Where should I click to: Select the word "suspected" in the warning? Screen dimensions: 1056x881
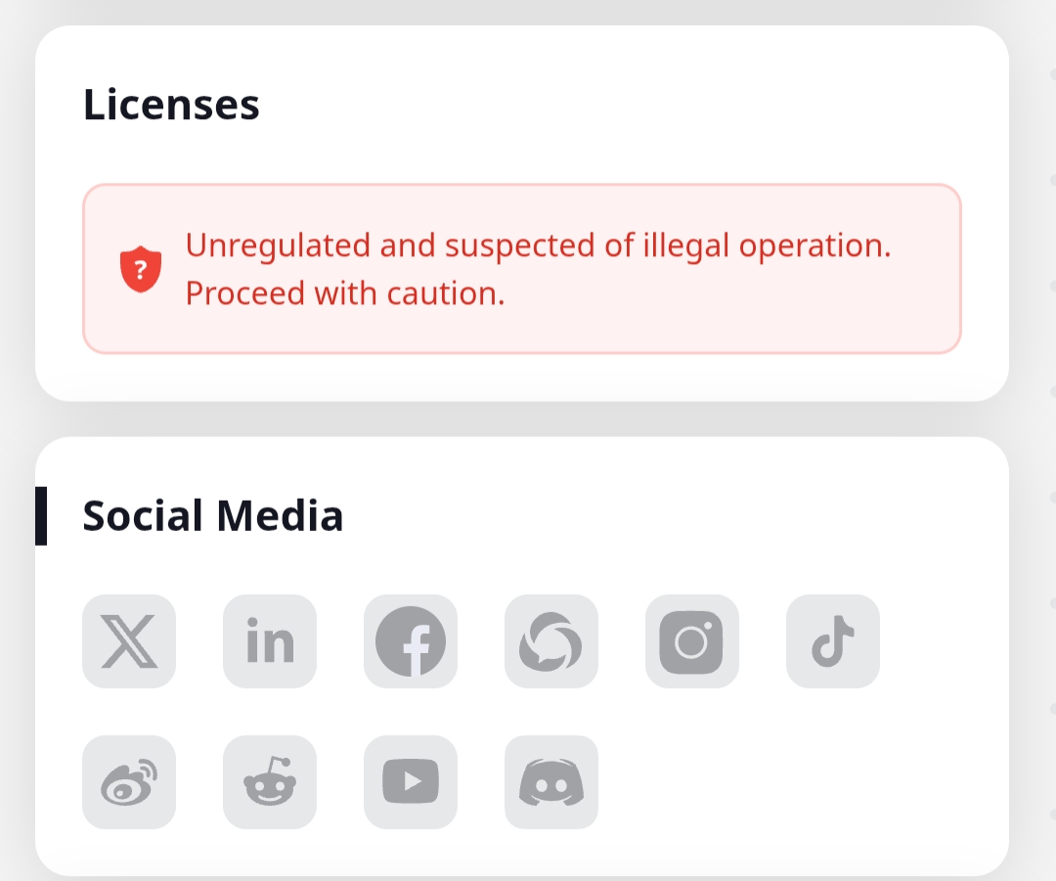coord(520,245)
